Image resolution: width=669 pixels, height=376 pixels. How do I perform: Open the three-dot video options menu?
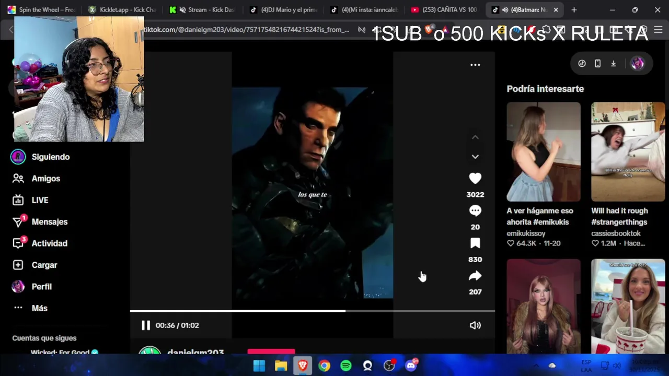pos(475,65)
